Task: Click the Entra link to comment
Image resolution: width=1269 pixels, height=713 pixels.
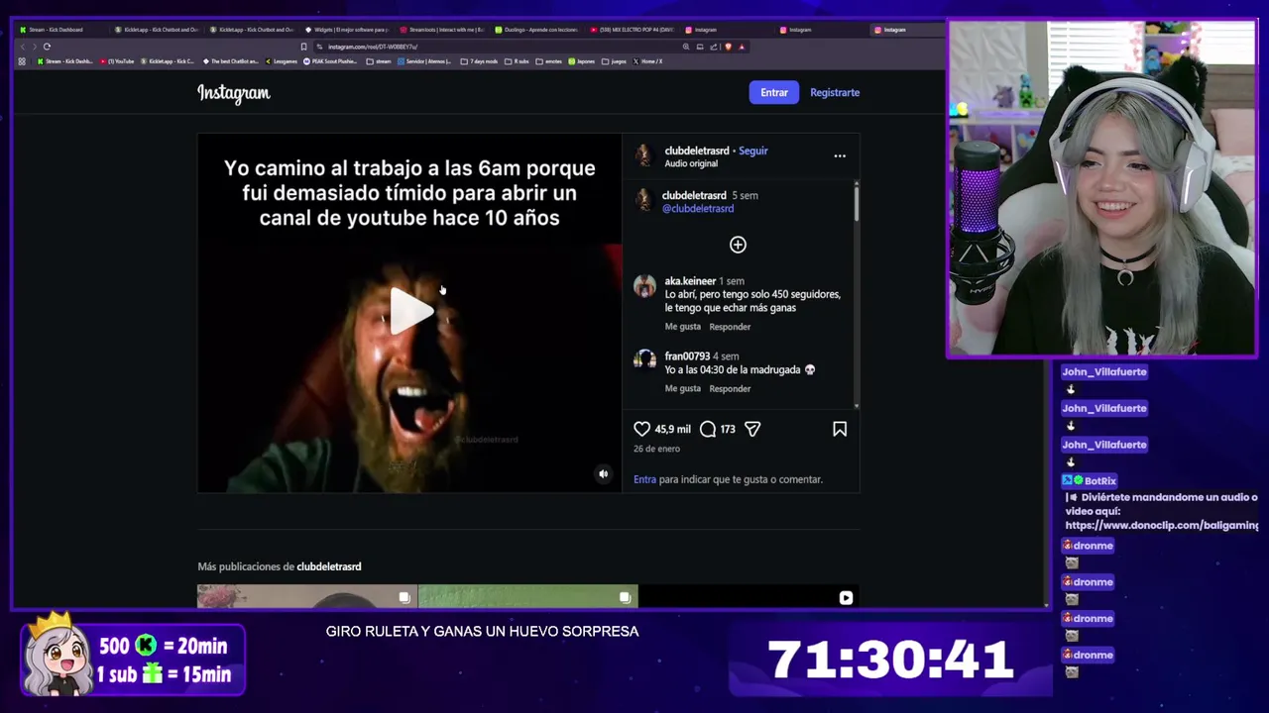Action: tap(645, 479)
